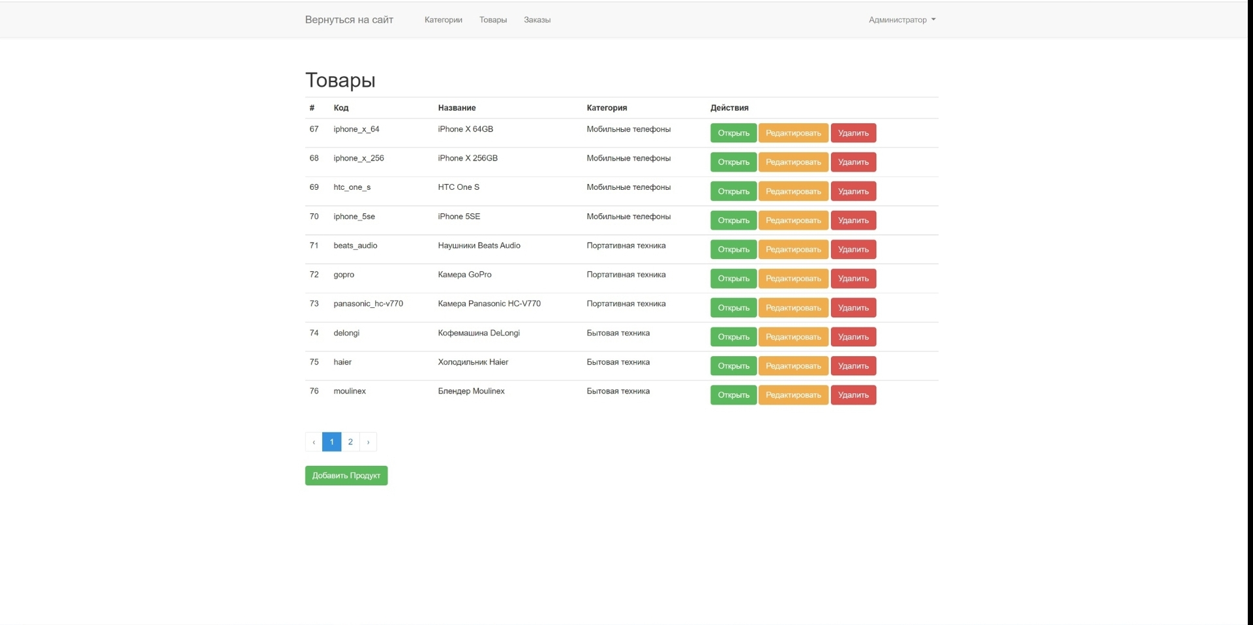Delete product iPhone 5SE
The height and width of the screenshot is (625, 1253).
[853, 221]
